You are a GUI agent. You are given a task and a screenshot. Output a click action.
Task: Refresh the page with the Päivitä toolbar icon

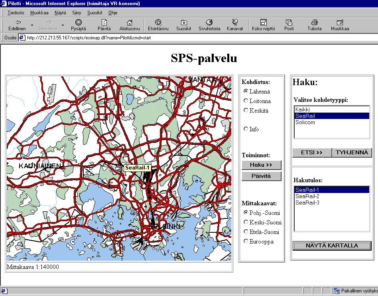(104, 22)
